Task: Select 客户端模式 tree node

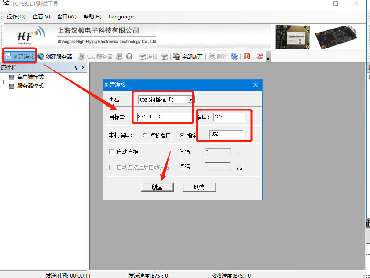Action: click(30, 77)
